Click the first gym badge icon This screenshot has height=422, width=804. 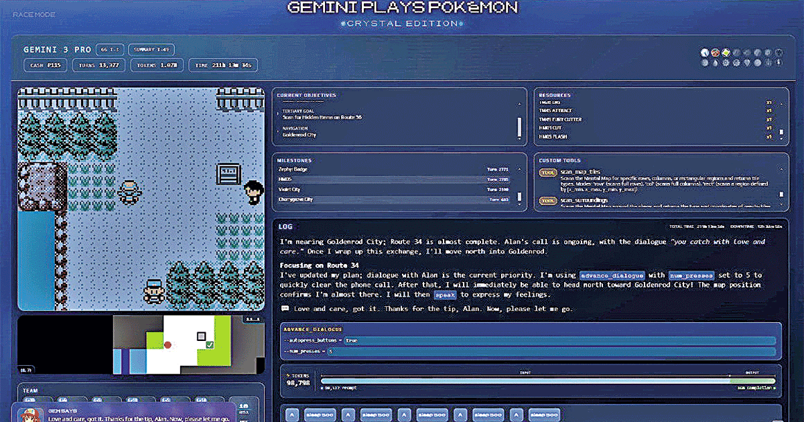(x=705, y=52)
